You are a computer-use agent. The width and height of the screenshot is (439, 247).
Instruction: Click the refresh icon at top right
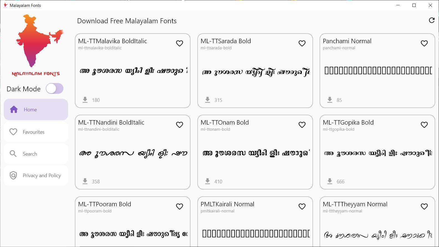pos(432,20)
